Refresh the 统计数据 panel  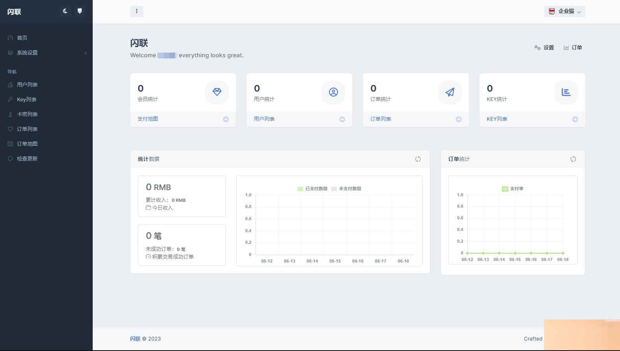(x=418, y=159)
